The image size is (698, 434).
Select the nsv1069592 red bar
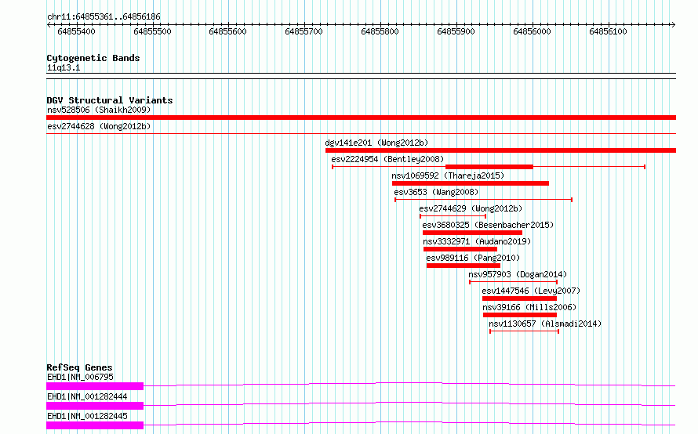point(471,183)
